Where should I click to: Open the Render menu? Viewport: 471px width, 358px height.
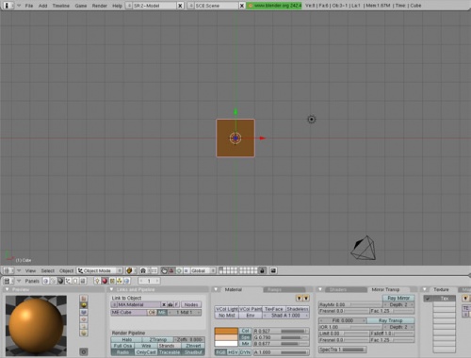[99, 6]
